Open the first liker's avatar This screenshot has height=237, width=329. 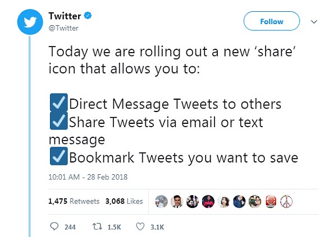coord(161,201)
